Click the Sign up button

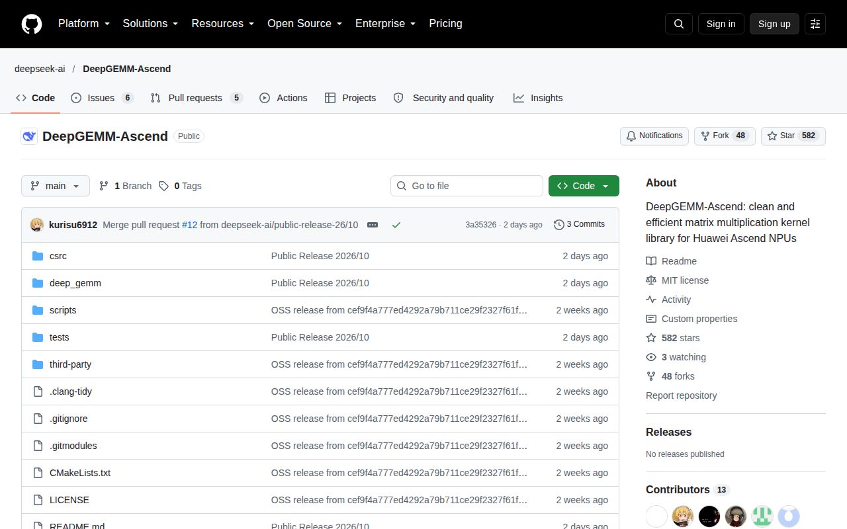774,24
